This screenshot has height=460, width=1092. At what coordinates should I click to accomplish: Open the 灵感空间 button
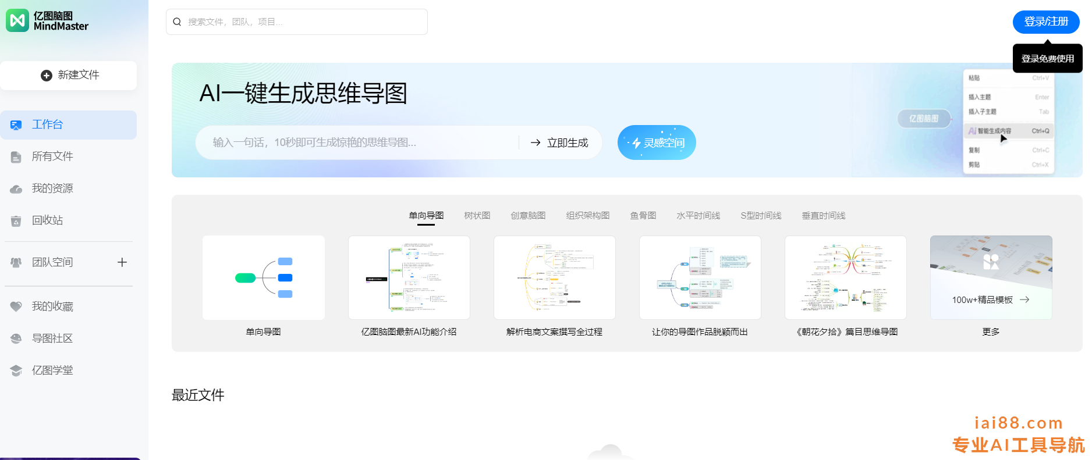[657, 142]
